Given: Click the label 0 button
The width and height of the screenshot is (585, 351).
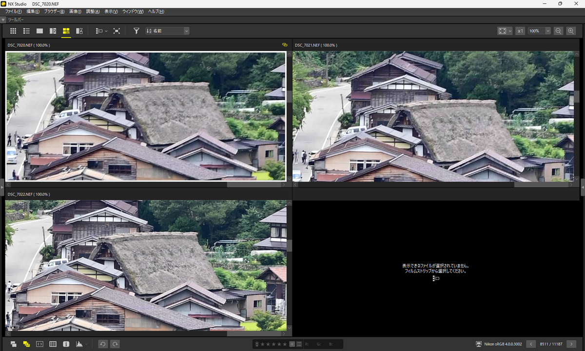Looking at the screenshot, I should [x=292, y=344].
